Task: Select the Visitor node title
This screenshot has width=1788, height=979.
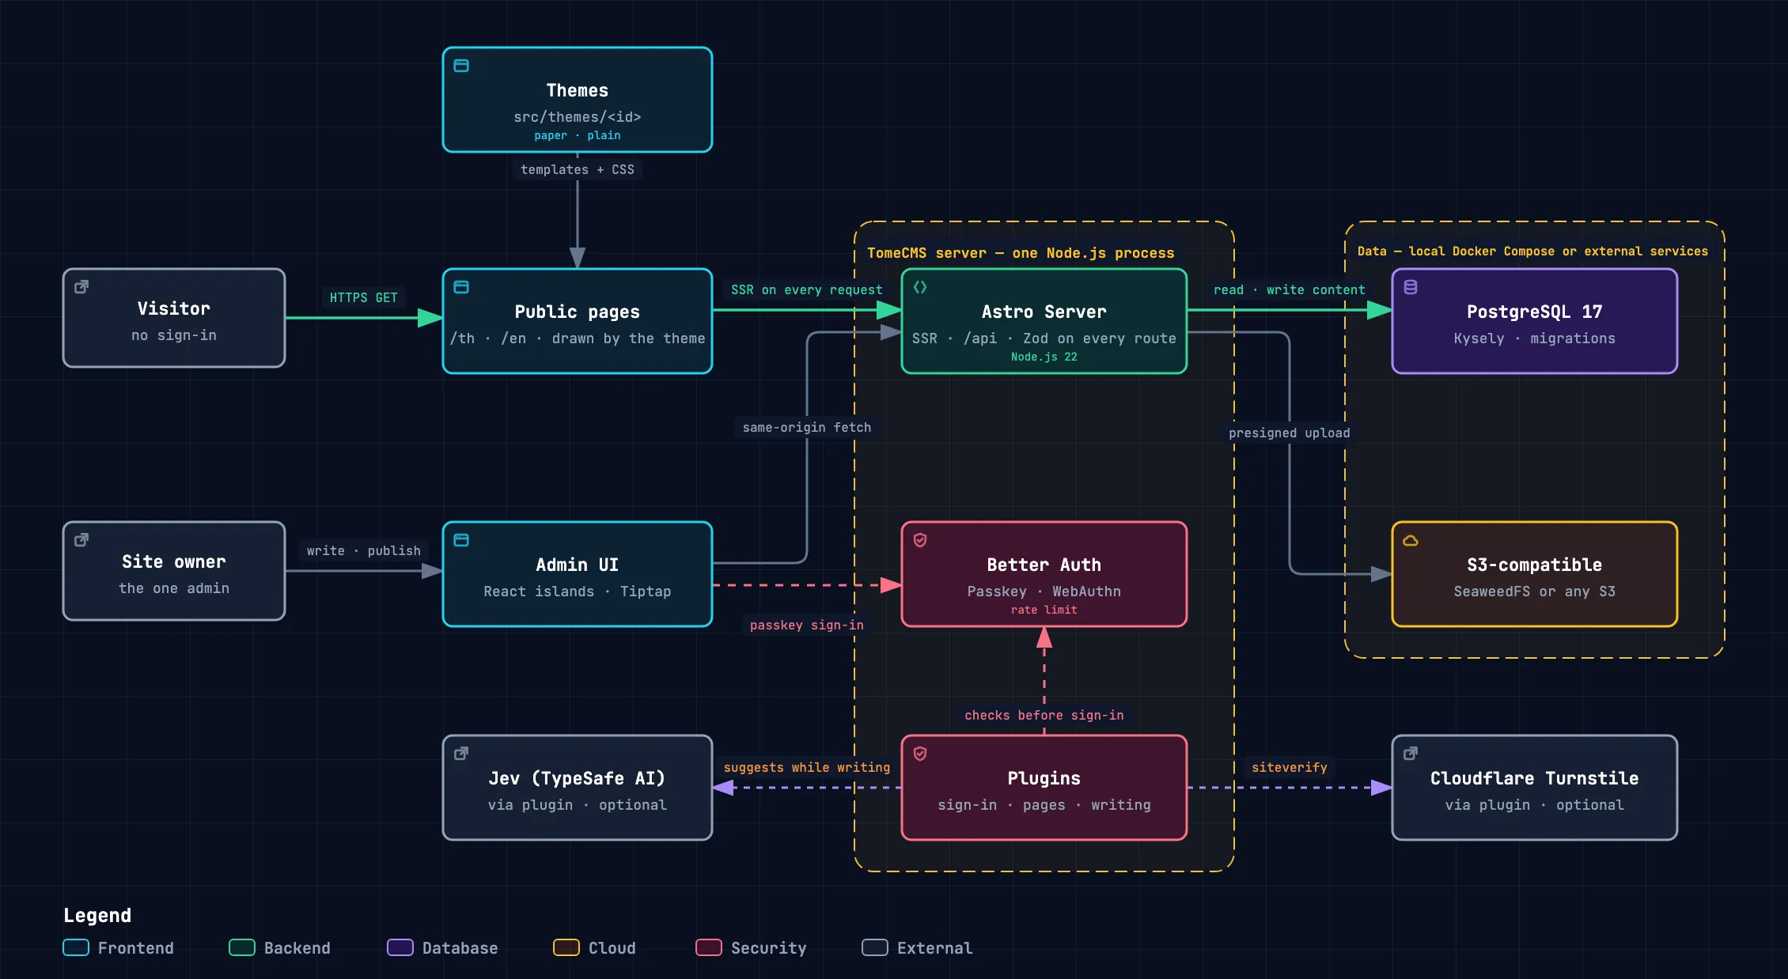Action: (174, 308)
